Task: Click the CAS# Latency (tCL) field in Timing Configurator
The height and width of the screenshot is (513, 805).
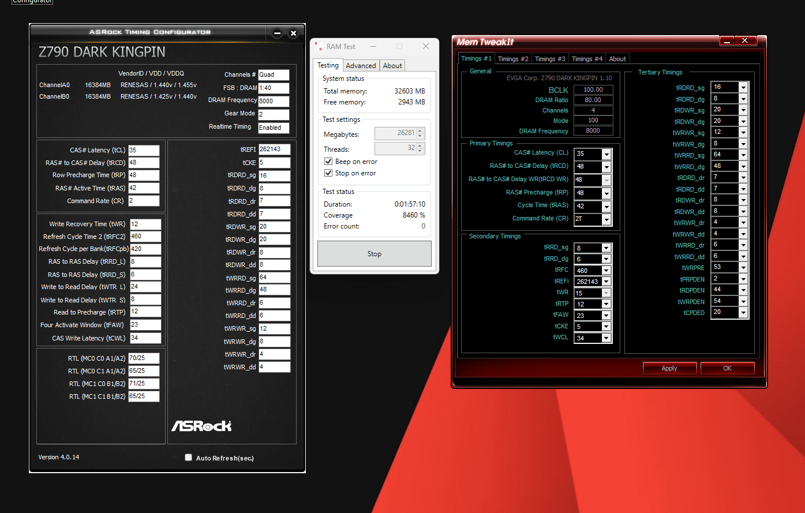Action: (144, 150)
